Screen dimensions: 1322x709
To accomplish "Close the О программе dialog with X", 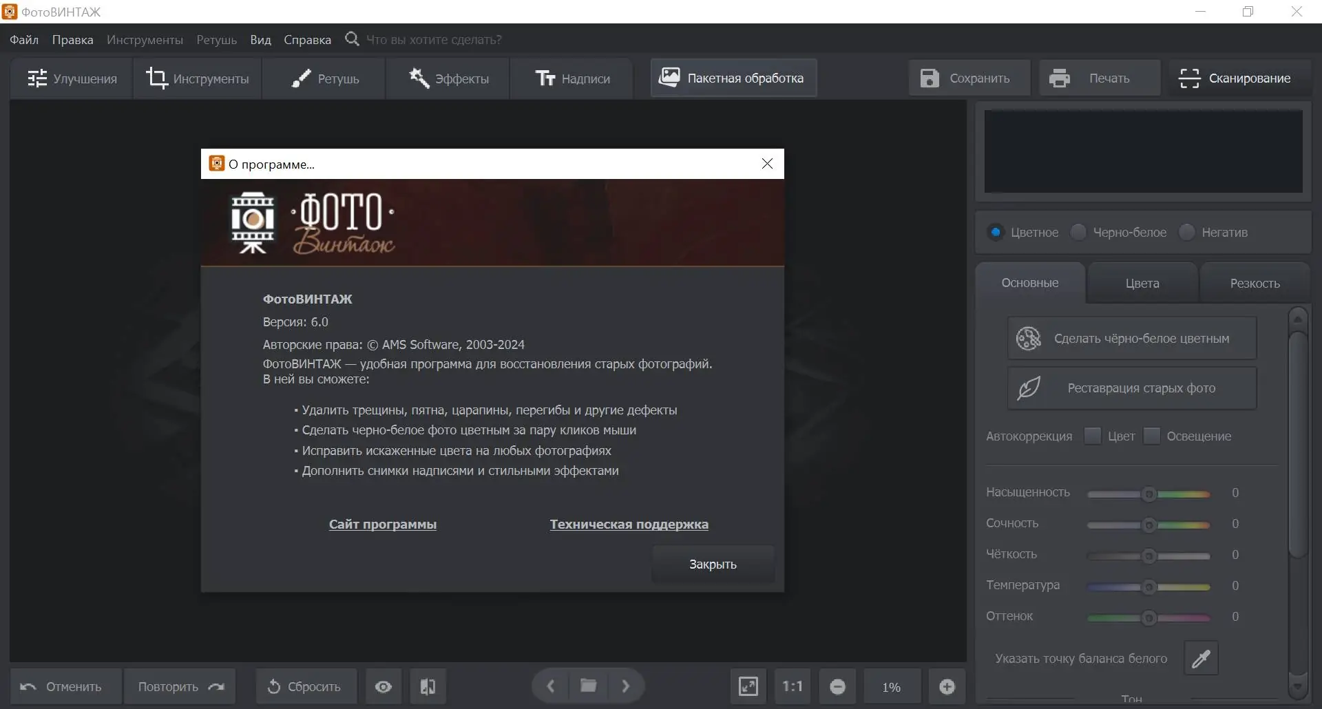I will tap(767, 164).
